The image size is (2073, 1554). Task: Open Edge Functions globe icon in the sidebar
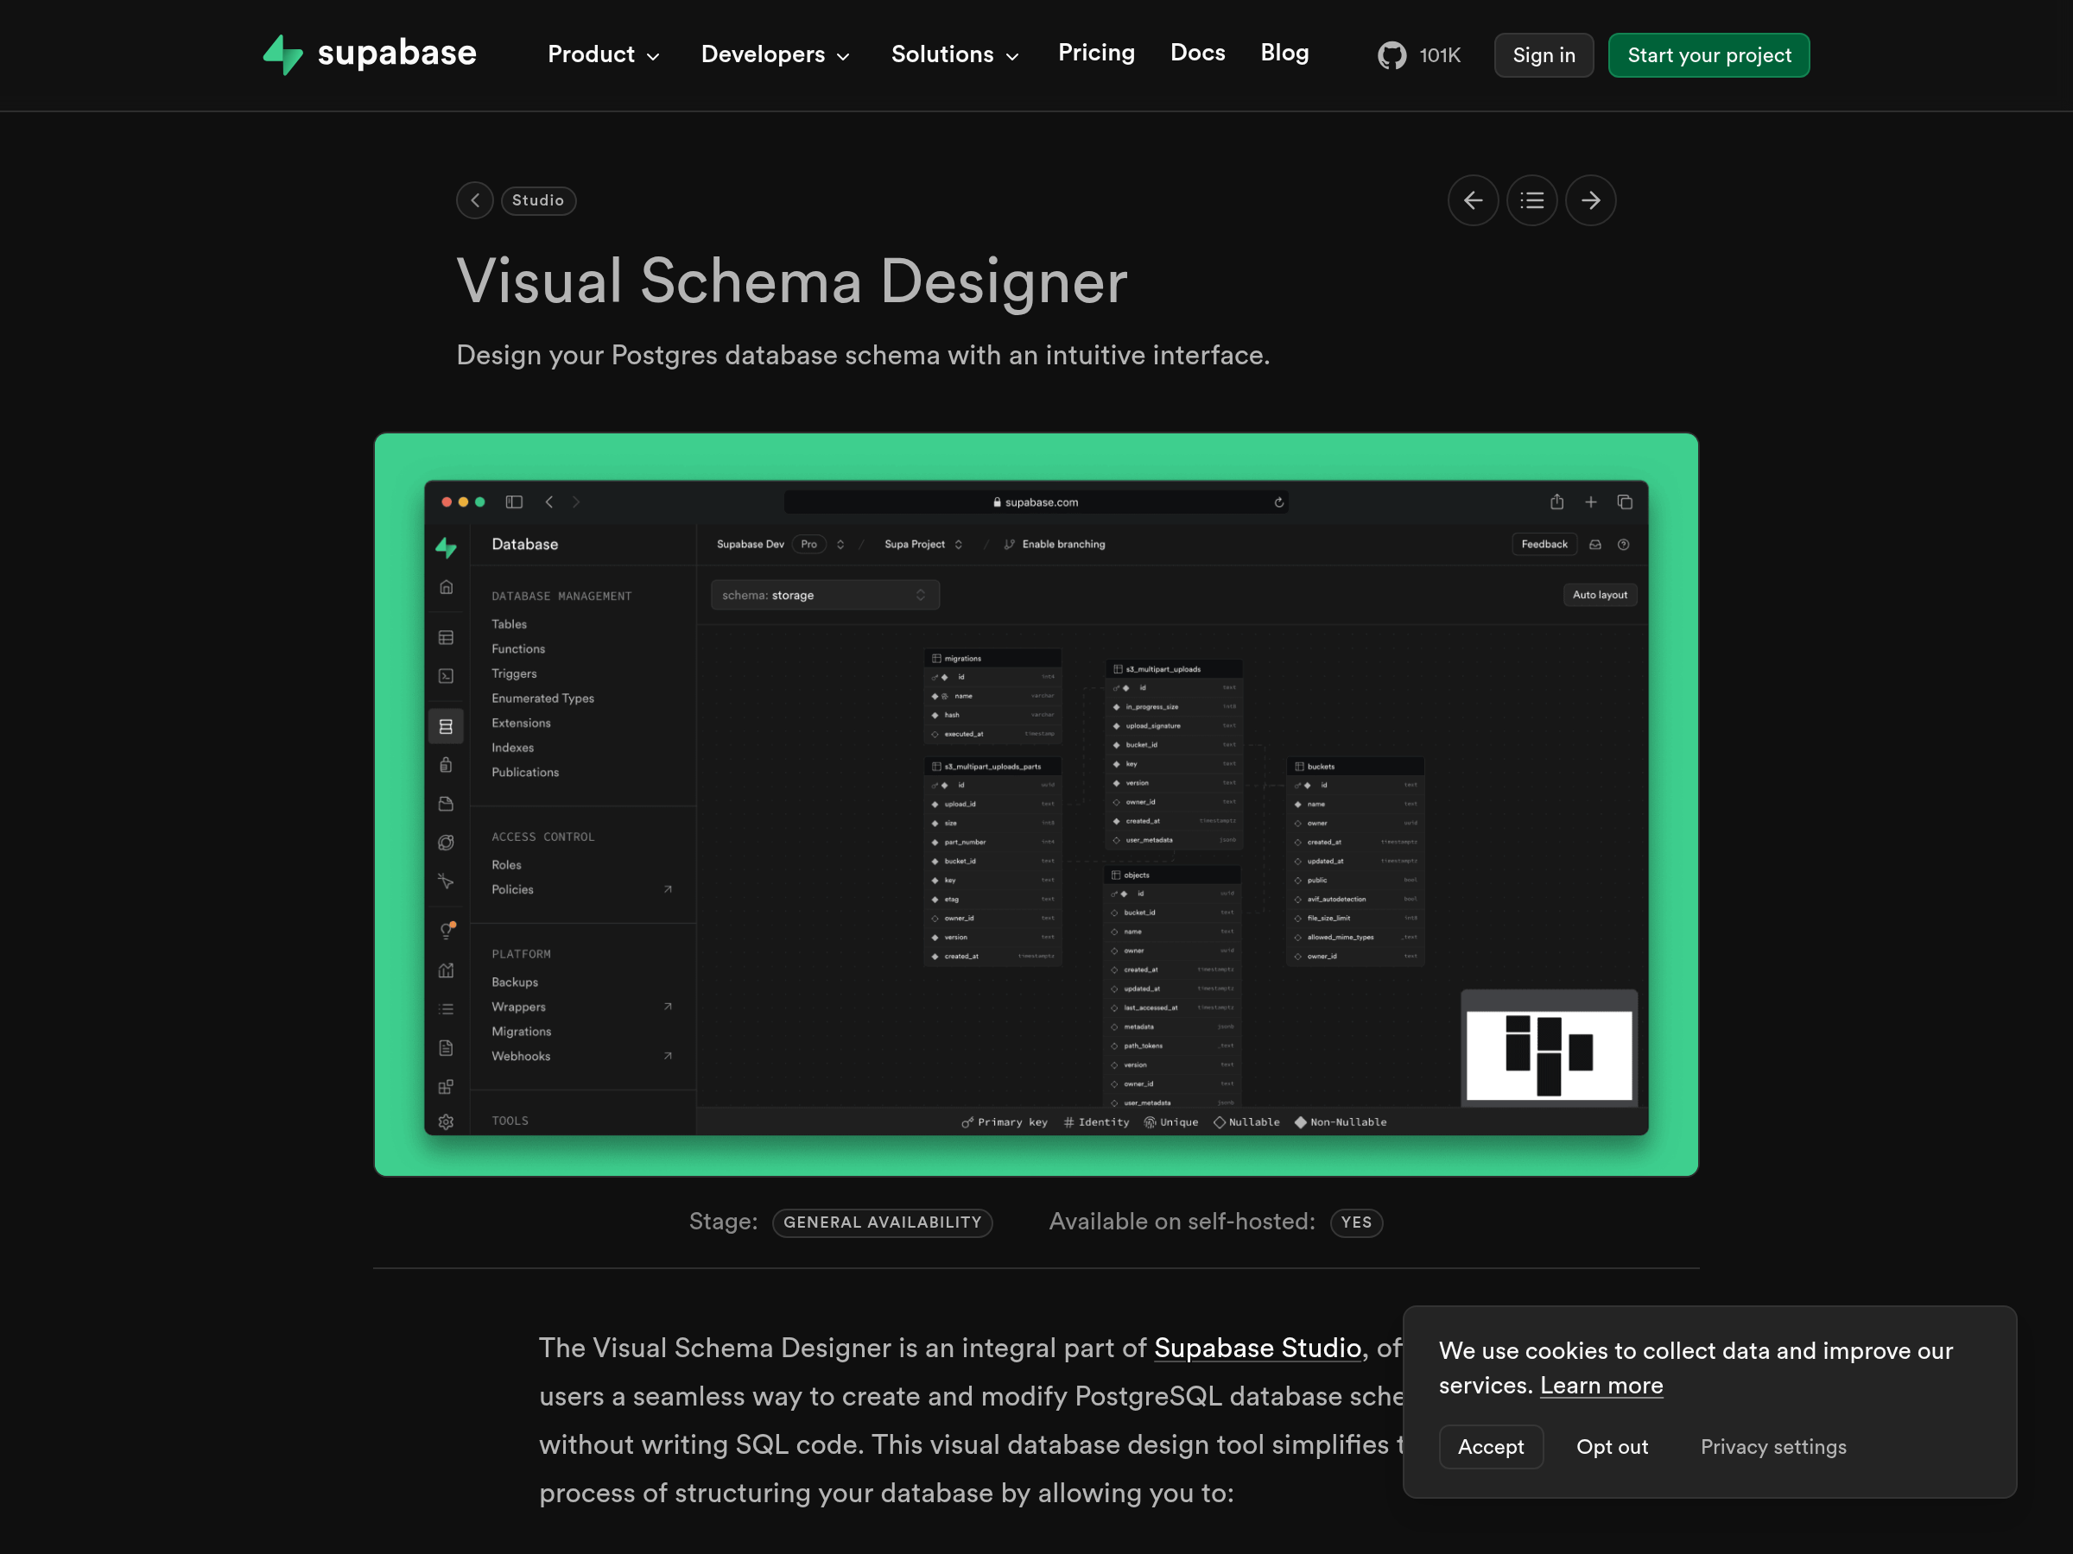click(x=446, y=843)
